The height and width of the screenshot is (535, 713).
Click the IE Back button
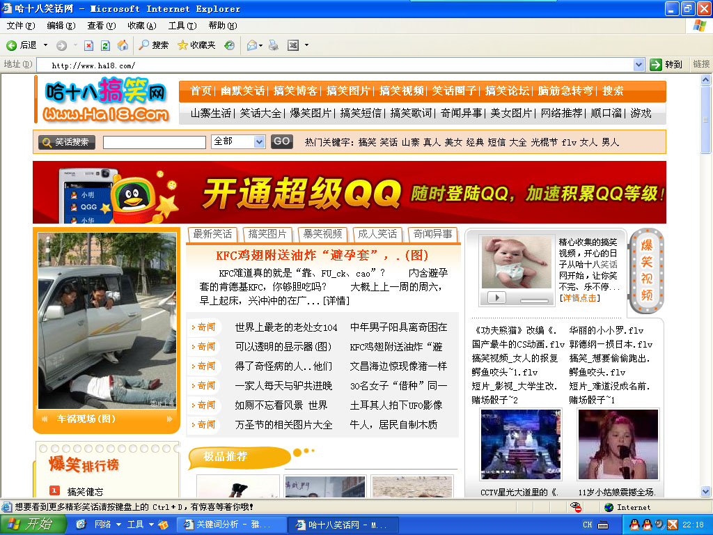(x=21, y=45)
